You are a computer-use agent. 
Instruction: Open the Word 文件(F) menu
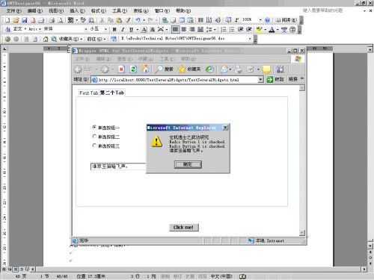pos(13,11)
